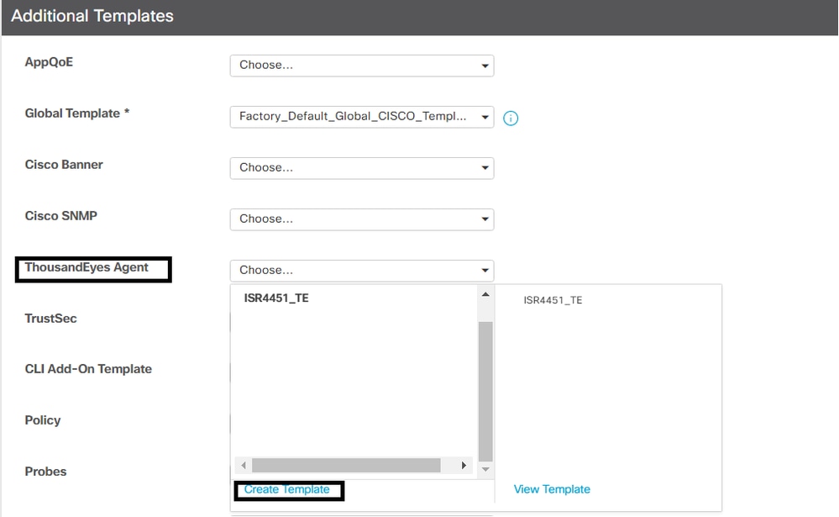Screen dimensions: 839x517
Task: Click the scroll up arrow in template list
Action: (x=485, y=294)
